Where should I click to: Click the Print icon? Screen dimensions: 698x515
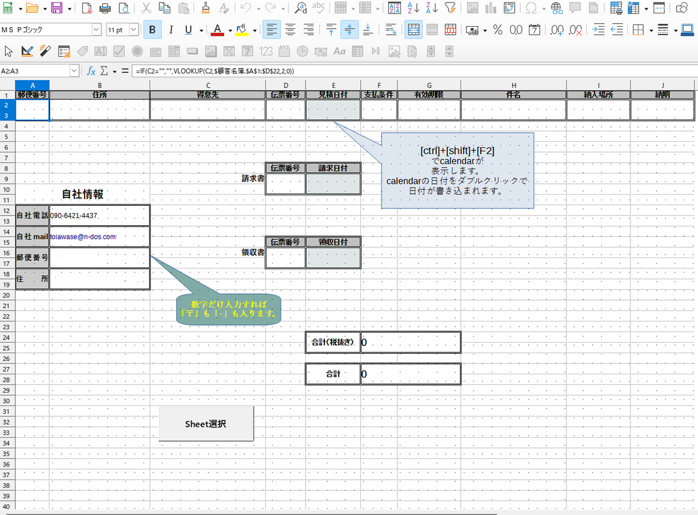[x=105, y=8]
